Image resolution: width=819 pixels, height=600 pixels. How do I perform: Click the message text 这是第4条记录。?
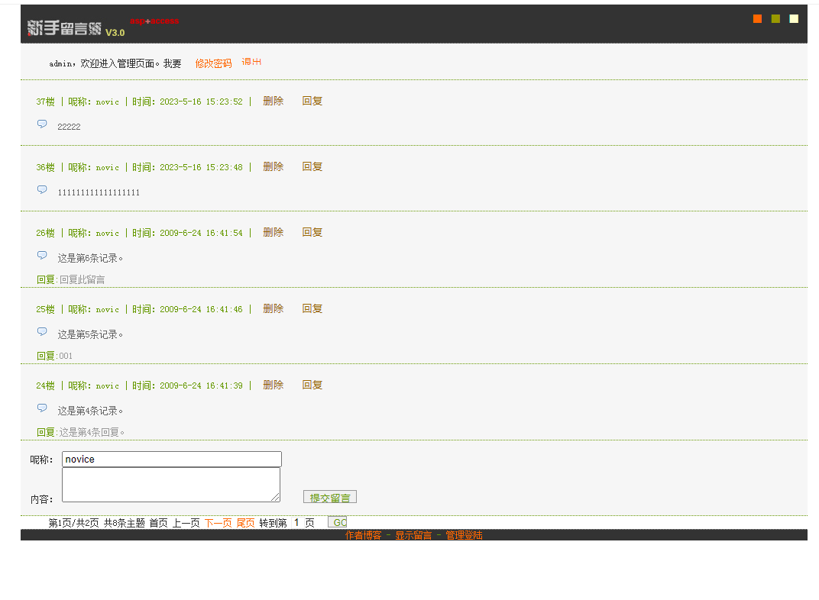pos(90,411)
